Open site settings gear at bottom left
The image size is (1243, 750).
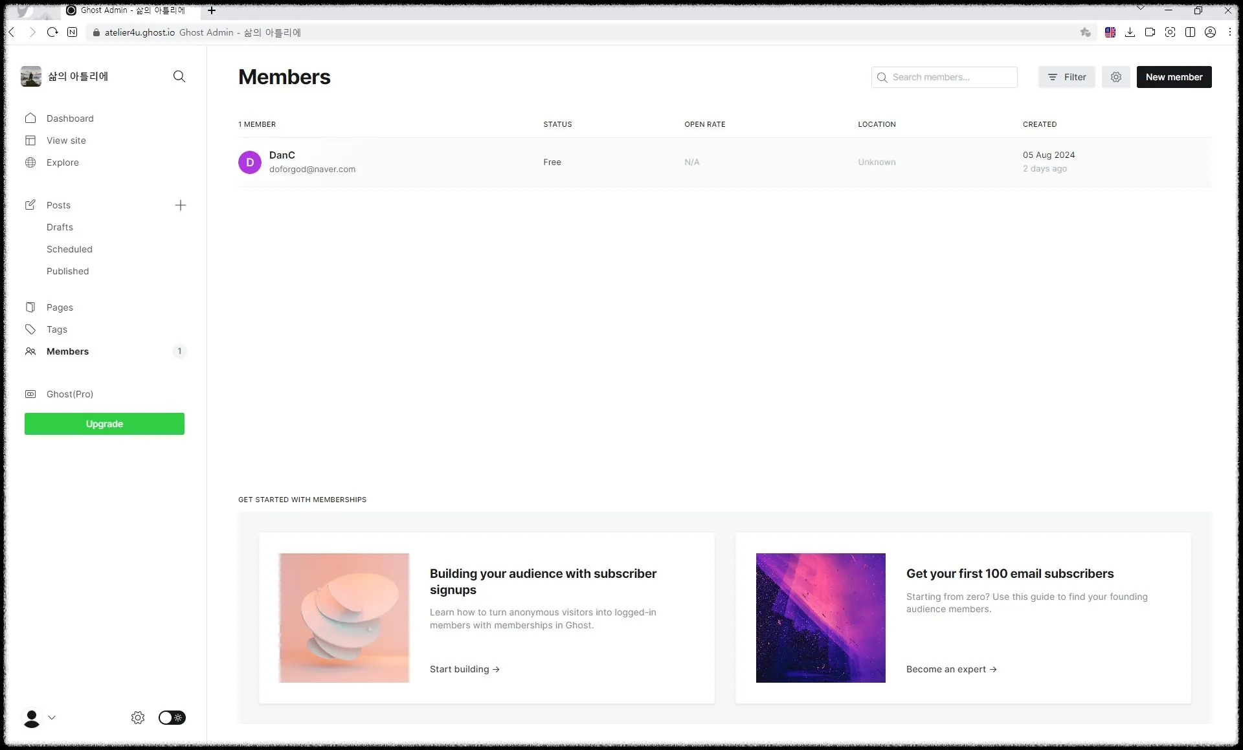coord(137,718)
